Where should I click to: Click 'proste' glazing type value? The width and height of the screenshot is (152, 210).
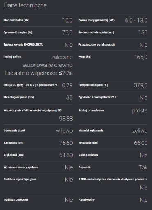click(x=140, y=110)
